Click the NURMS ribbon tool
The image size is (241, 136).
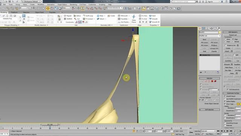(68, 19)
